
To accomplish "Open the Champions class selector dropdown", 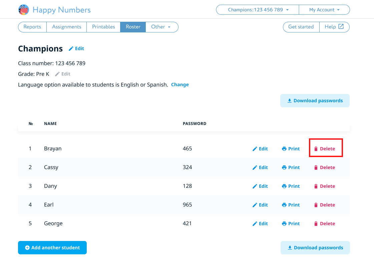I will (258, 10).
